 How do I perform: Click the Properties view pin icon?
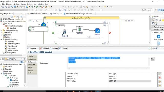pos(150,48)
